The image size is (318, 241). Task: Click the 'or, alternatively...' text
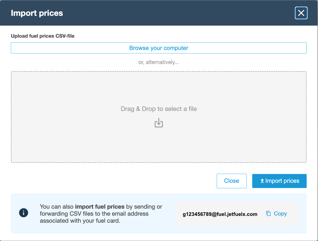[159, 62]
